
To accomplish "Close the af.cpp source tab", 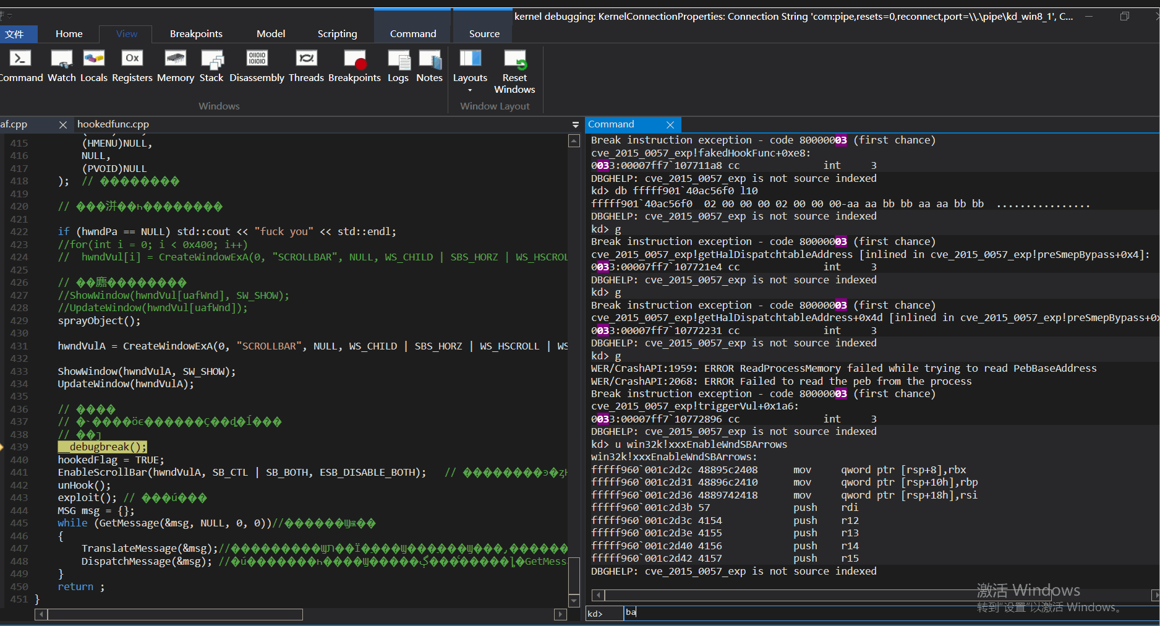I will pos(63,125).
